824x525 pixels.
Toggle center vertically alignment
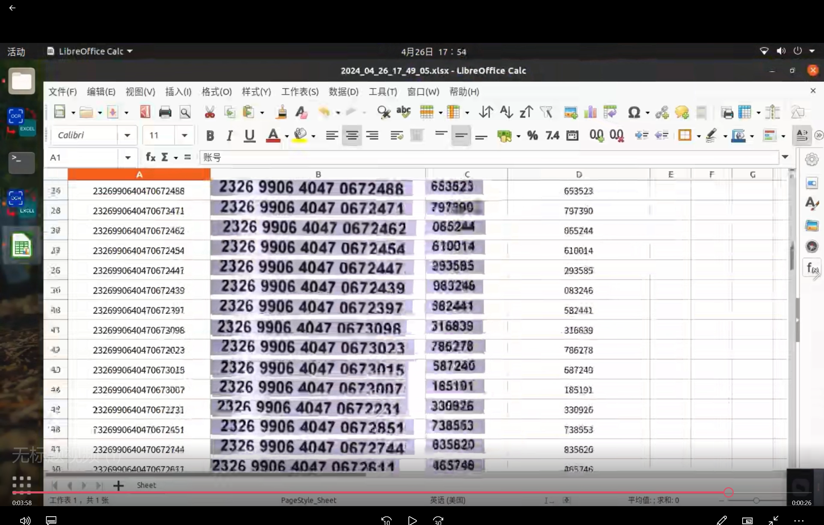pos(461,136)
